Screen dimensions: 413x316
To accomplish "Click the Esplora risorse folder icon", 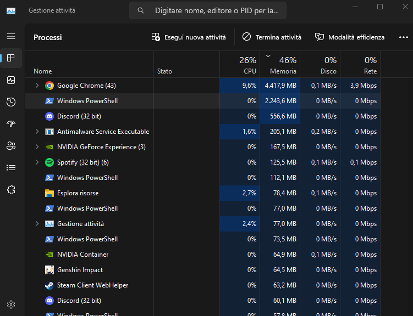I will click(x=49, y=193).
